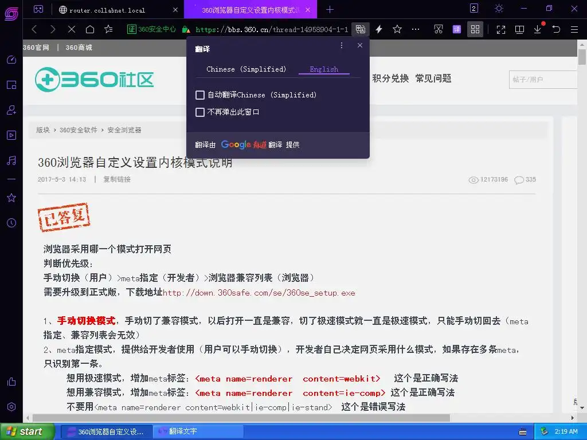Click the vertical scrollbar thumb
The image size is (587, 440).
pos(582,57)
